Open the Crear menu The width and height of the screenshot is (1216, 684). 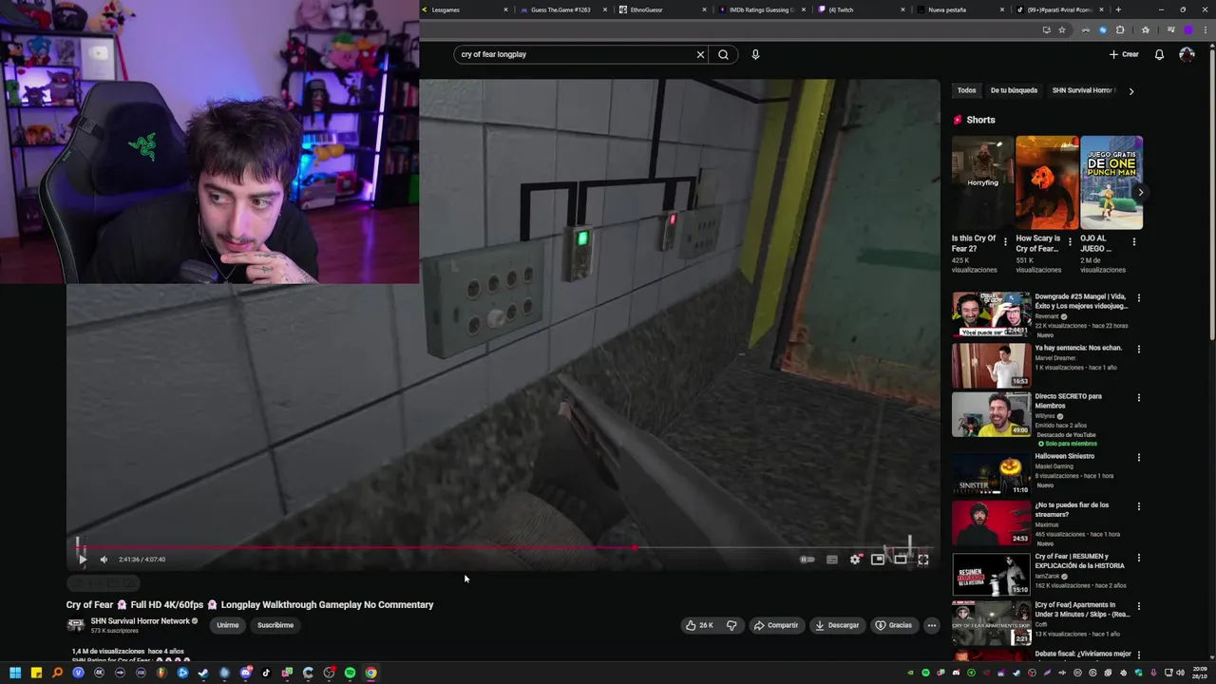point(1124,54)
